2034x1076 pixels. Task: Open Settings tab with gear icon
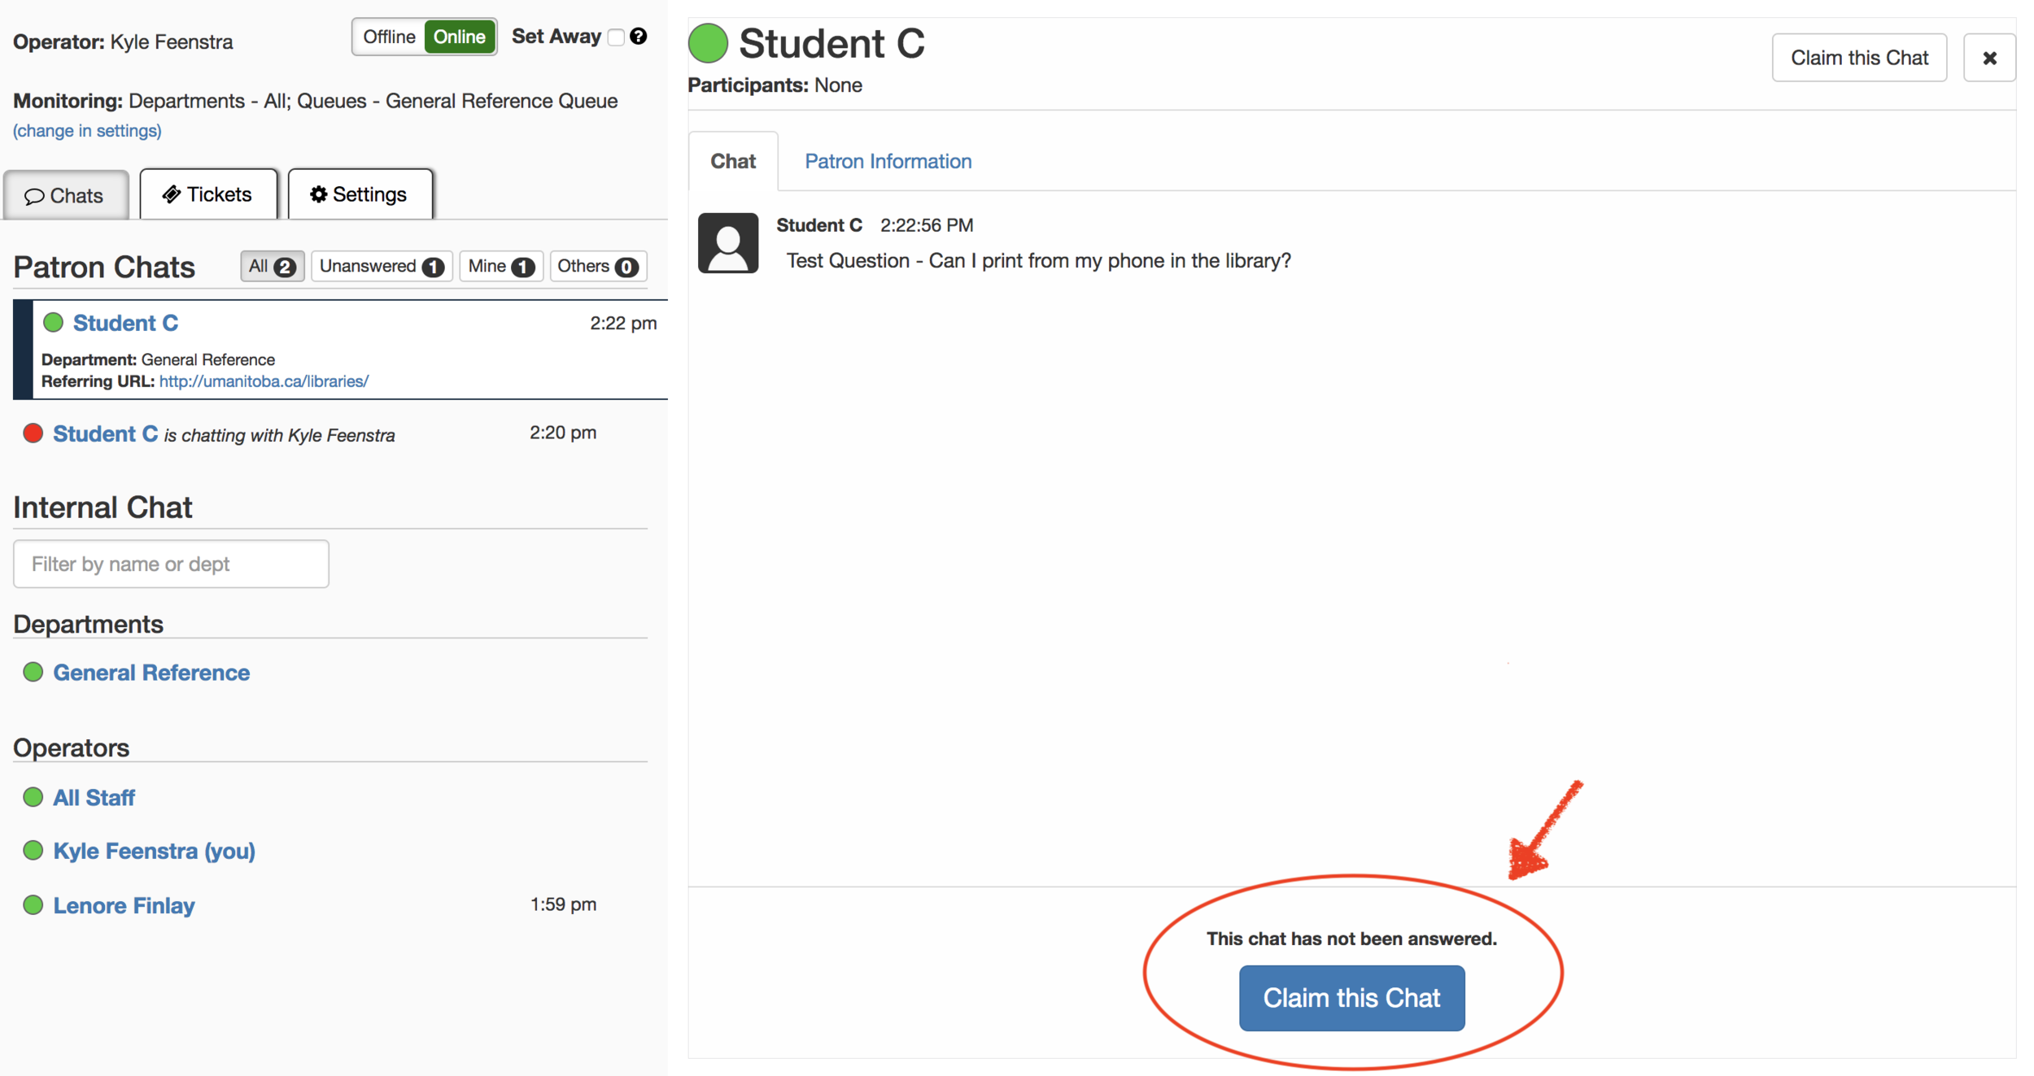click(x=360, y=194)
